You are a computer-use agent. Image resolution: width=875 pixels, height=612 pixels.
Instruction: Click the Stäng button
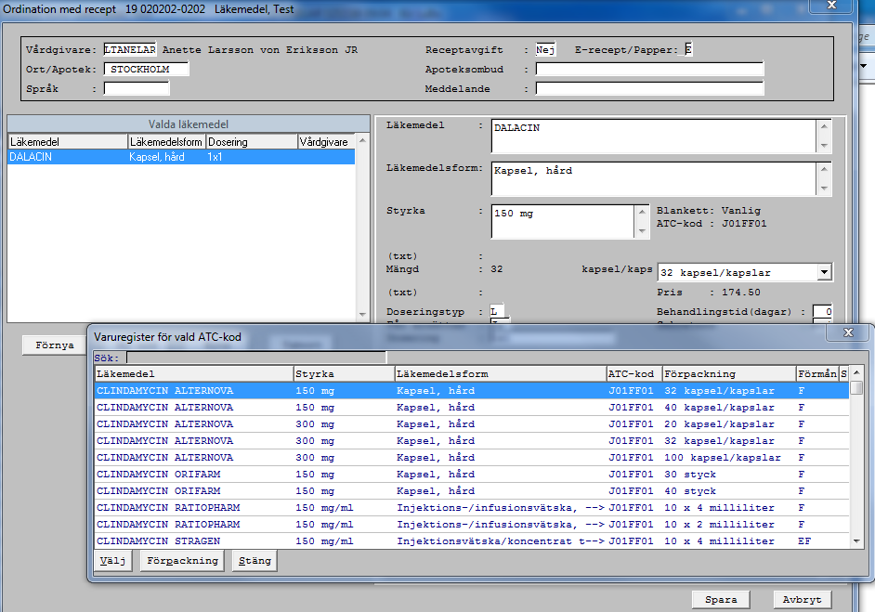tap(255, 561)
